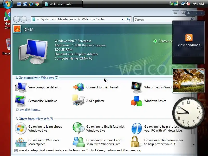Click sidebar Add gadgets plus button
The width and height of the screenshot is (208, 156).
[x=188, y=13]
